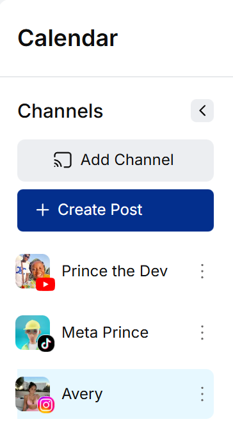The height and width of the screenshot is (433, 233).
Task: Collapse the Channels sidebar with chevron
Action: point(202,111)
